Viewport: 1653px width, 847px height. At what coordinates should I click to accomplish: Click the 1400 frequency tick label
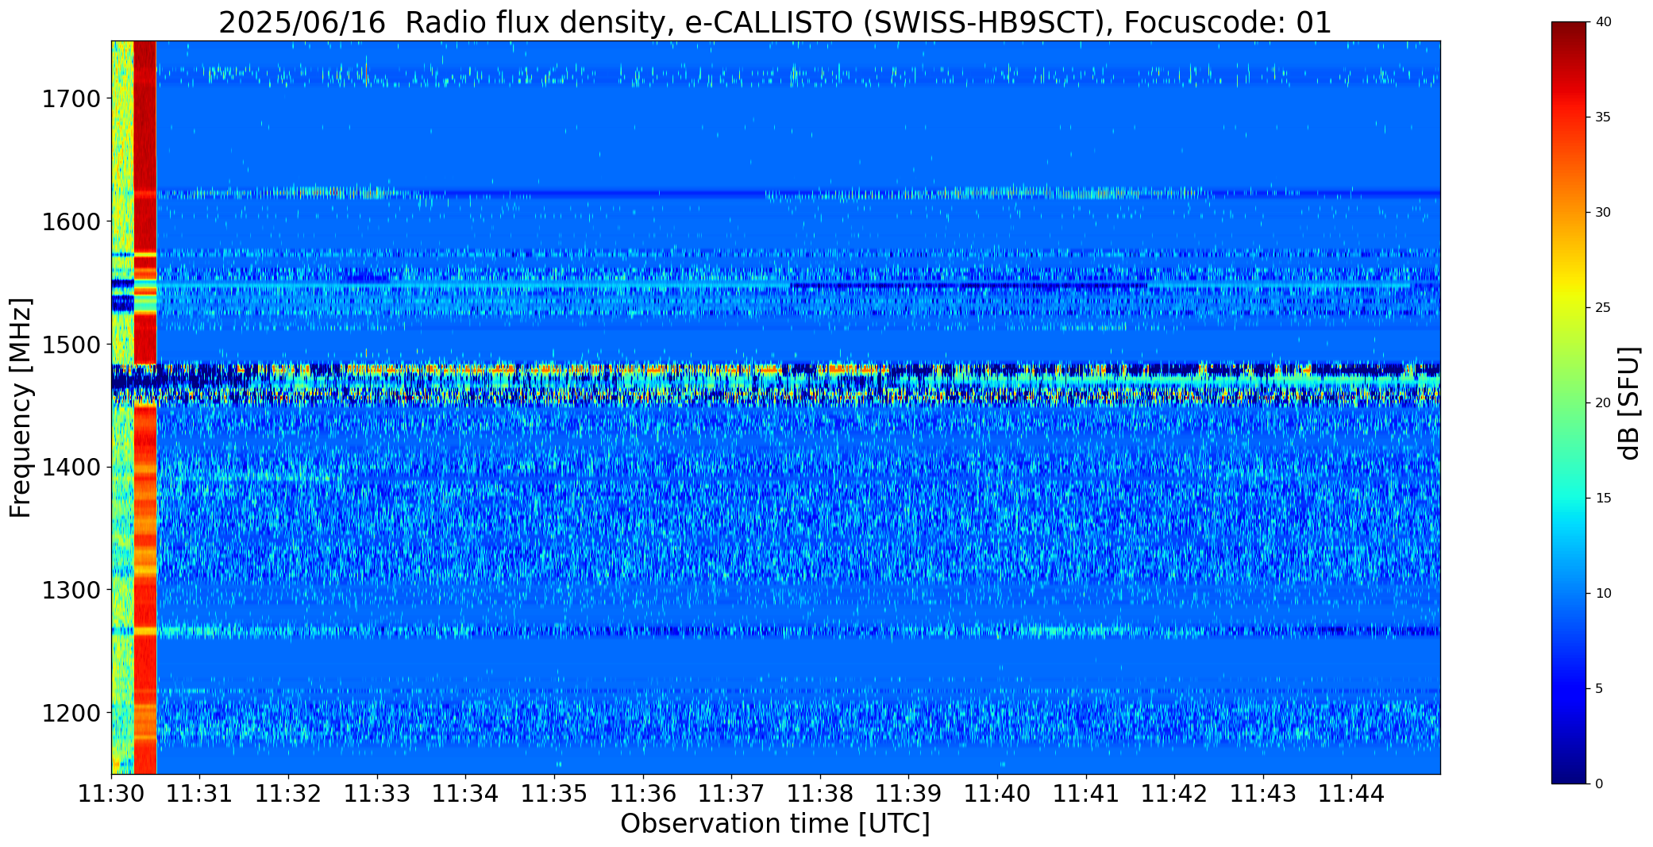coord(71,468)
